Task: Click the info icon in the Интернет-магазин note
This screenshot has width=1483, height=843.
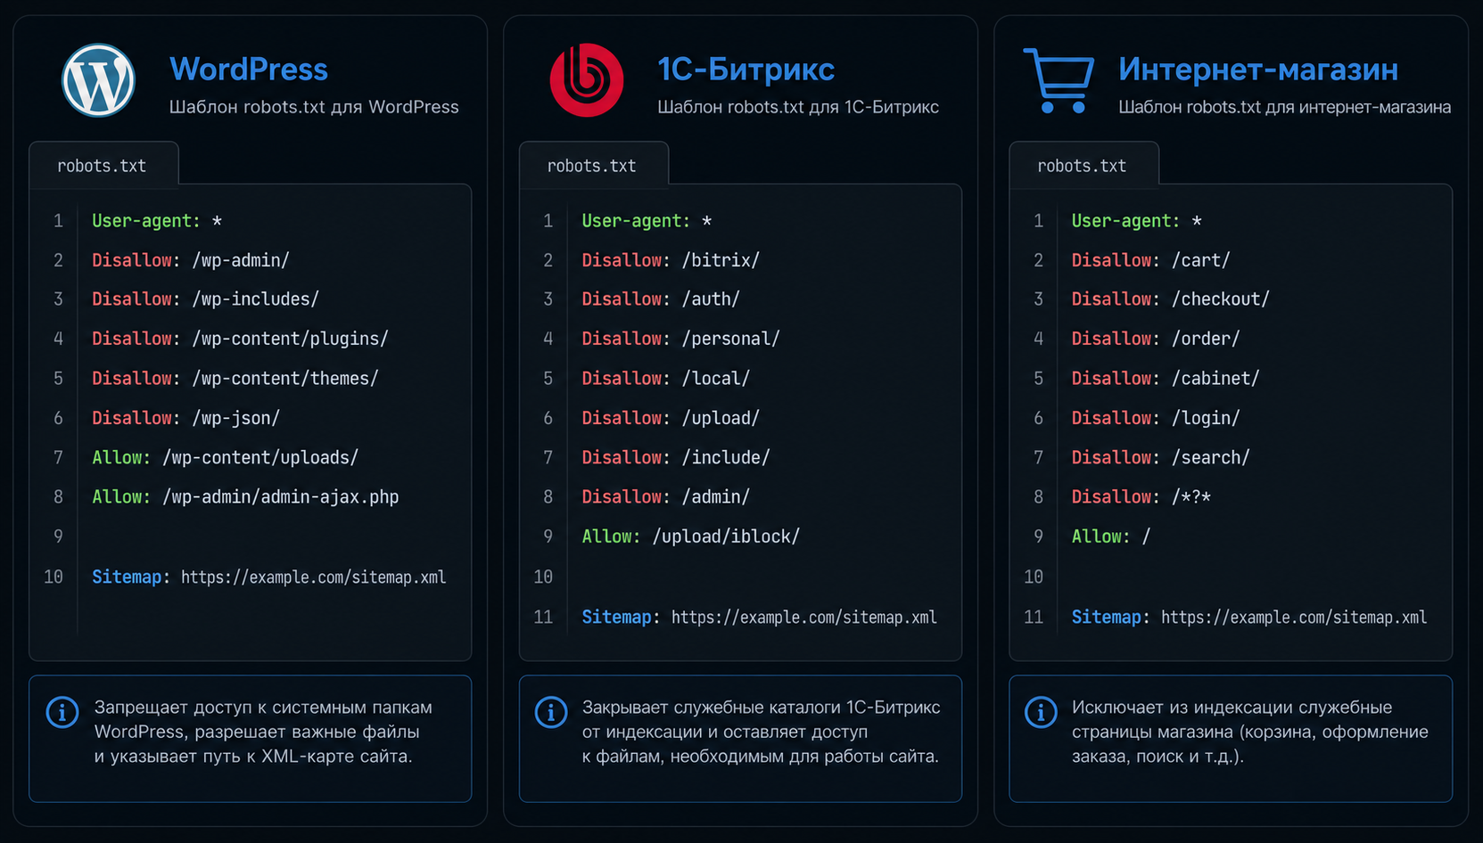Action: pyautogui.click(x=1041, y=713)
